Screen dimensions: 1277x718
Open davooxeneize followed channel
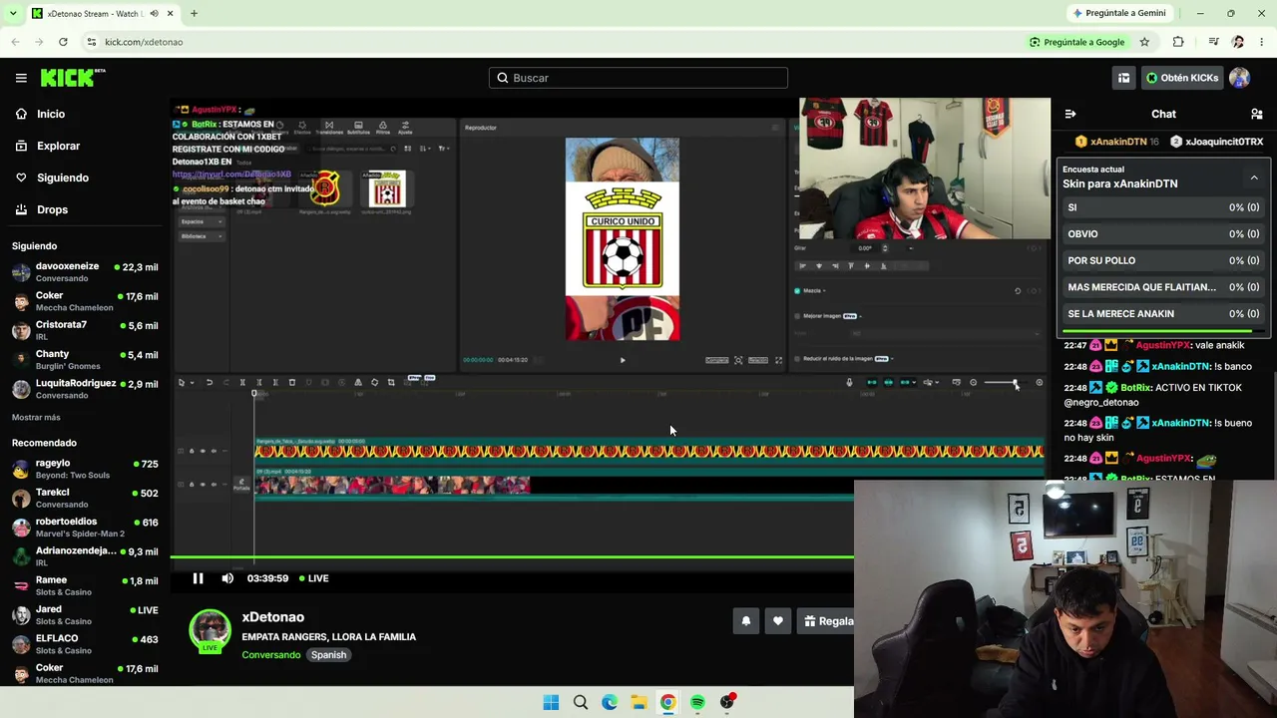[85, 272]
